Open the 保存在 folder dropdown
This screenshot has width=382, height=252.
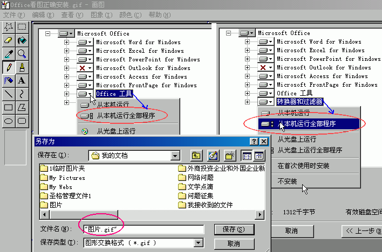(175, 156)
